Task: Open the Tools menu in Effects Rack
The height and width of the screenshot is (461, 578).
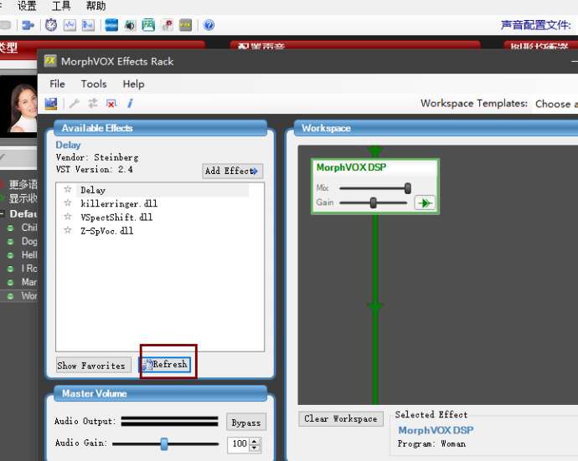Action: (94, 84)
